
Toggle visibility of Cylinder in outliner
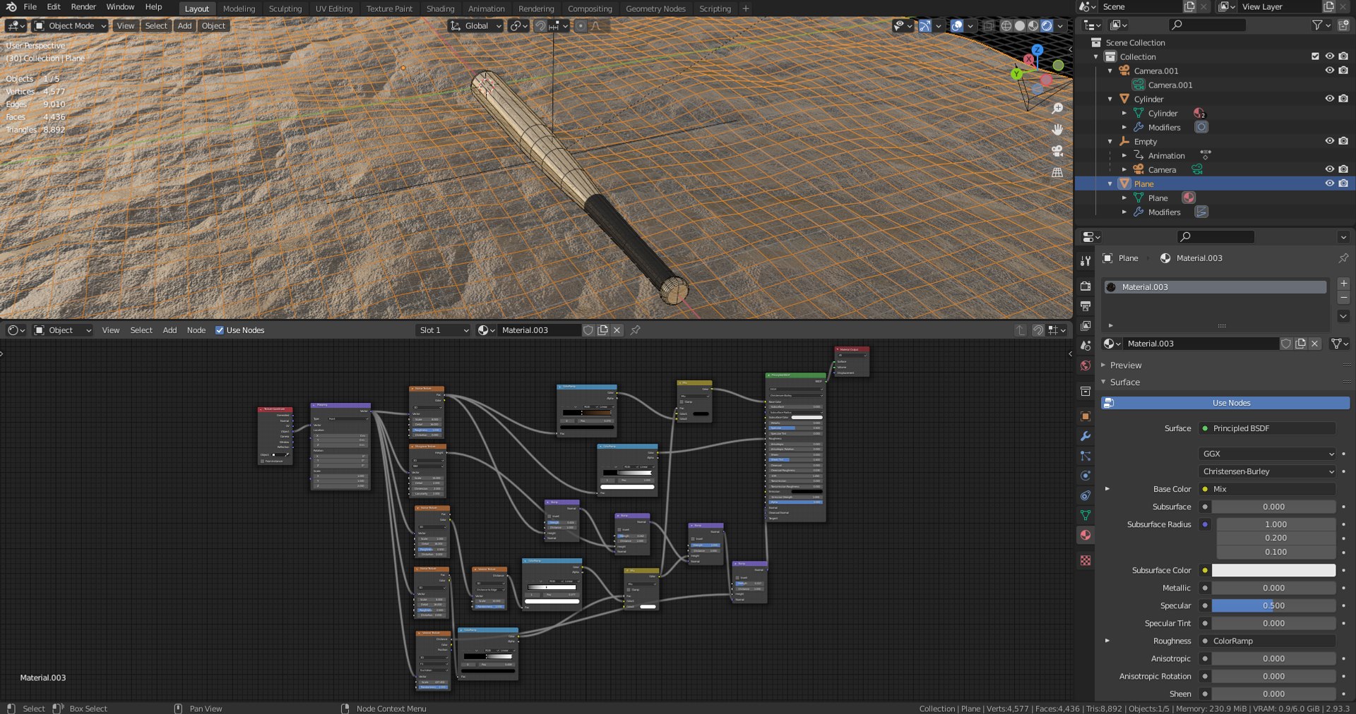pyautogui.click(x=1329, y=99)
